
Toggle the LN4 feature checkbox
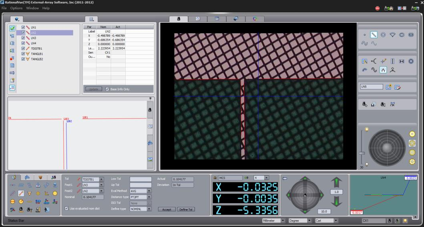pos(23,43)
